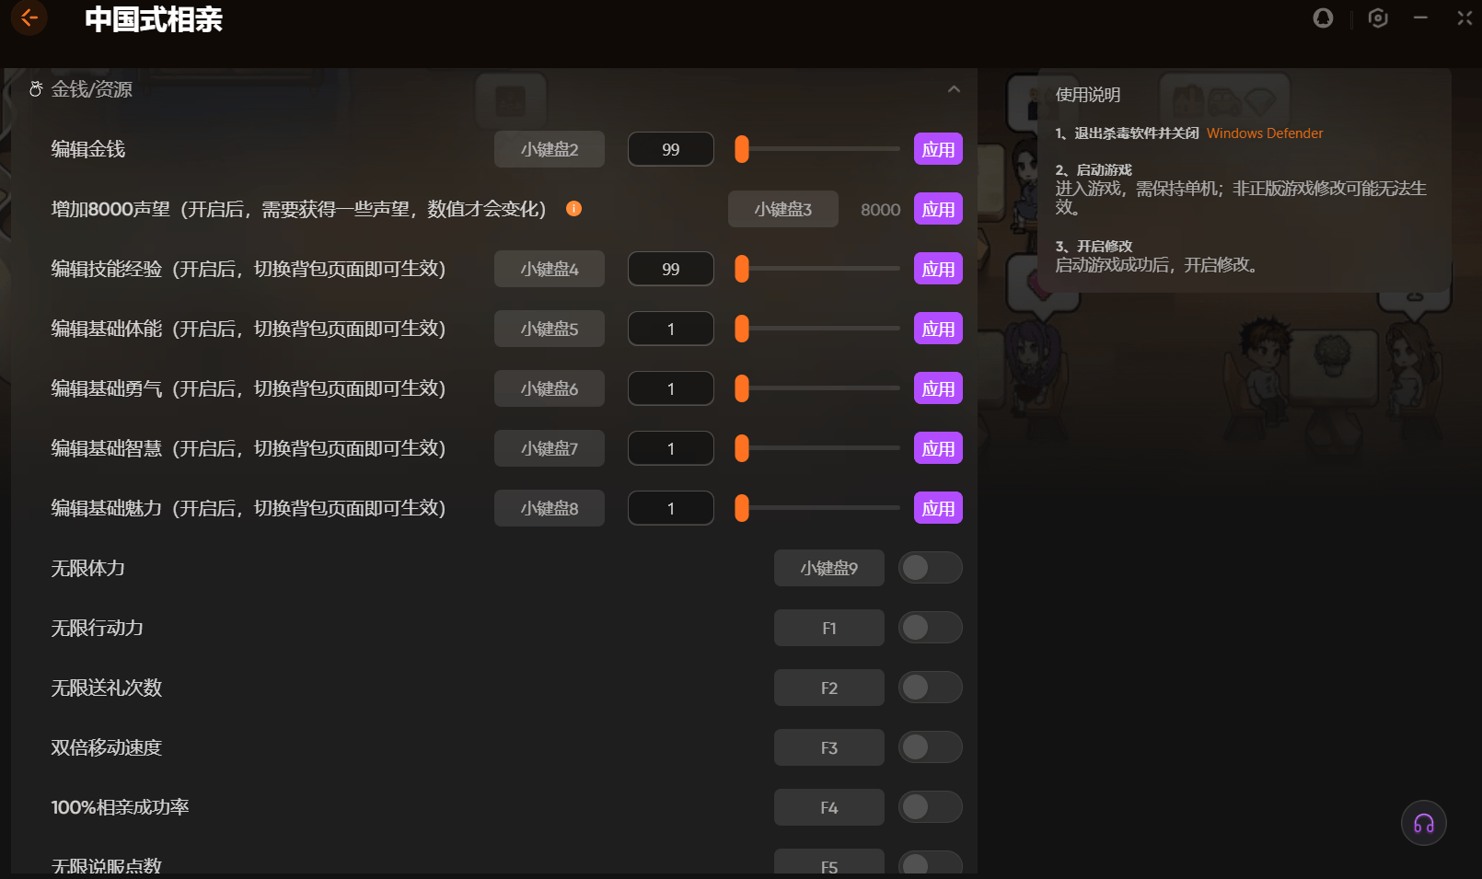Viewport: 1482px width, 879px height.
Task: Enable the 无限送礼次数 switch
Action: [x=930, y=688]
